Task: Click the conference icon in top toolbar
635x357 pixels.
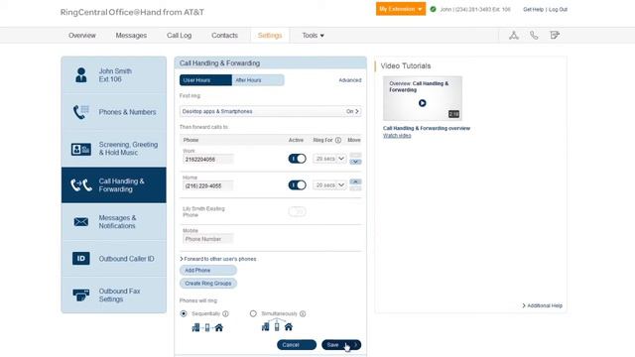Action: (514, 36)
